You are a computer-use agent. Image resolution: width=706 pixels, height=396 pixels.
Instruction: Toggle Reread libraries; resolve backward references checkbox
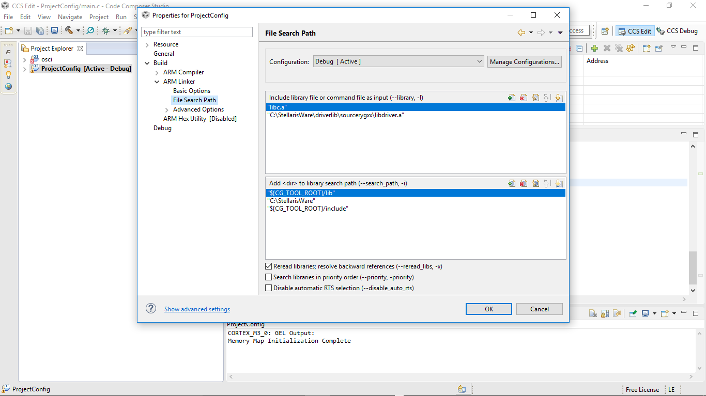coord(268,266)
